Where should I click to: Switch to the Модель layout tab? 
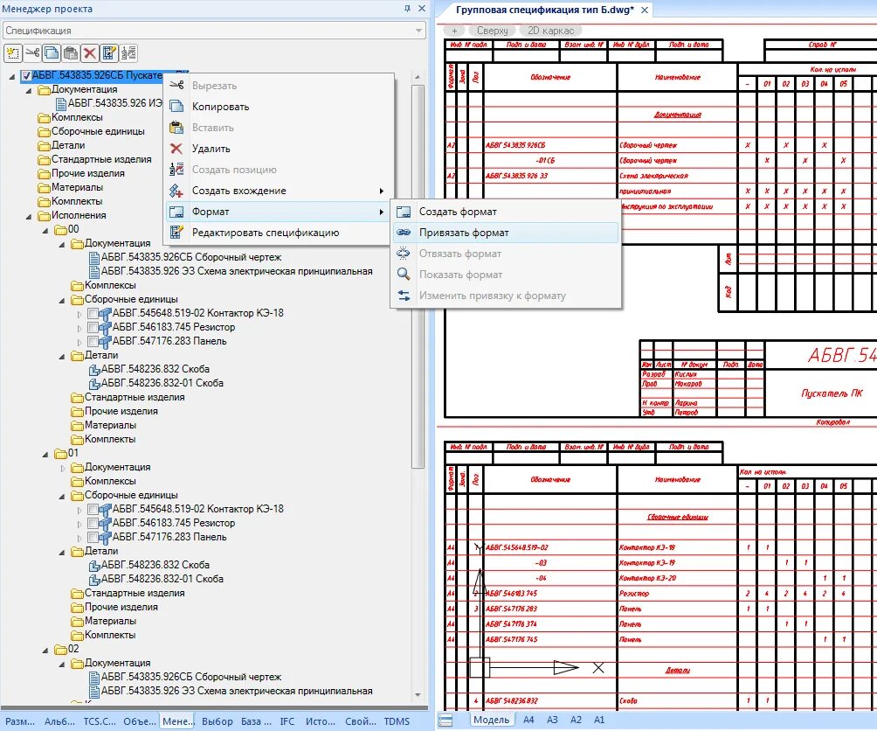click(x=491, y=720)
